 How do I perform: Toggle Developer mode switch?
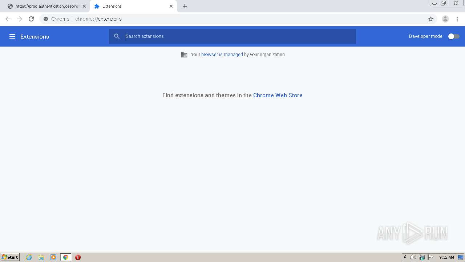[454, 36]
